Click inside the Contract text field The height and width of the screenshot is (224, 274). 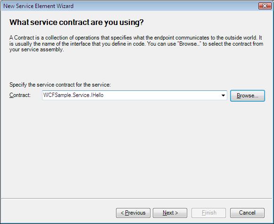pyautogui.click(x=134, y=96)
